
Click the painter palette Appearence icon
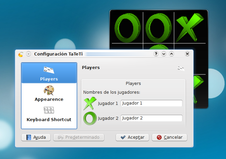coord(49,90)
